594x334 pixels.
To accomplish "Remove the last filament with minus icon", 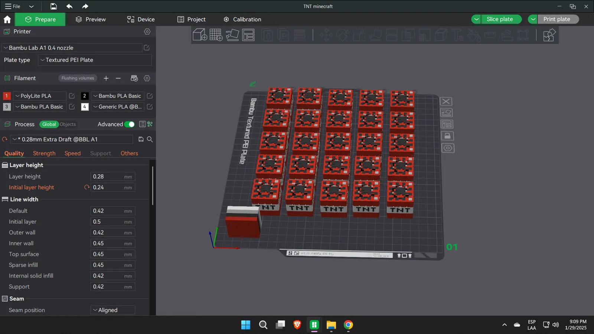I will coord(118,78).
